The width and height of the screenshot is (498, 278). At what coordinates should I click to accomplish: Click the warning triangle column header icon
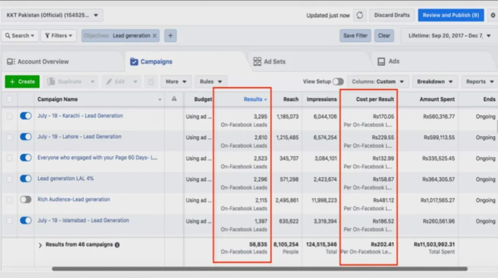click(174, 99)
